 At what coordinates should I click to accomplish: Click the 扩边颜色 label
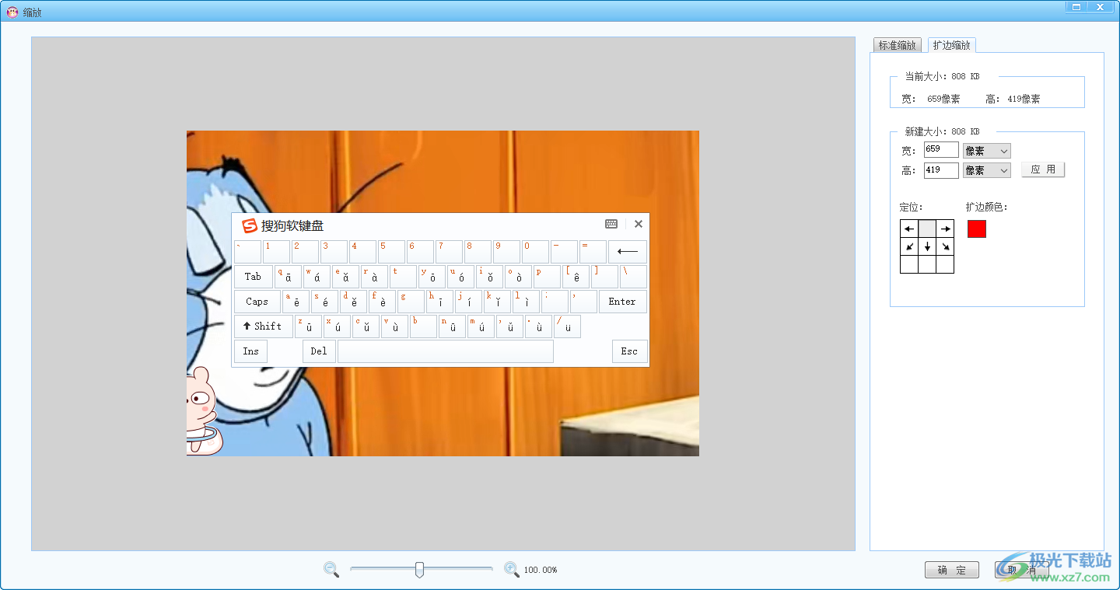(x=987, y=207)
